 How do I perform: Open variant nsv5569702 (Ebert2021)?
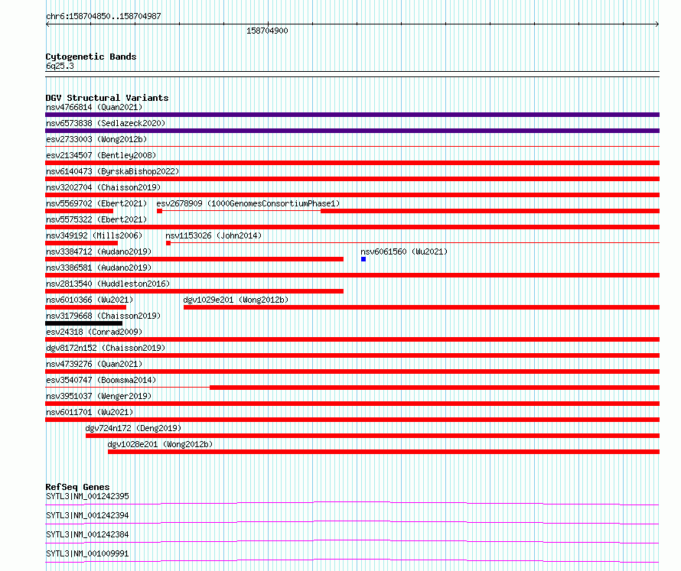[96, 203]
